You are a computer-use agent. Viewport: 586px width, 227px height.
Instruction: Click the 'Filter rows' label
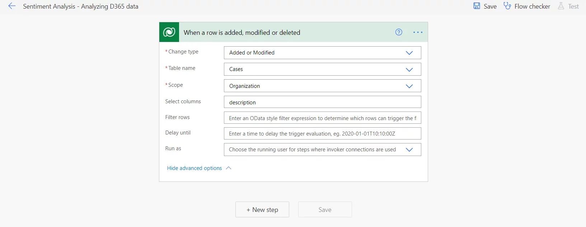click(x=177, y=117)
